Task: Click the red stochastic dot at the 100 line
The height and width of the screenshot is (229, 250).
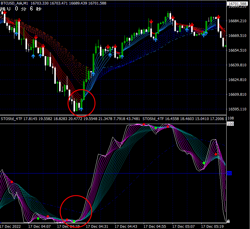Action: point(144,124)
